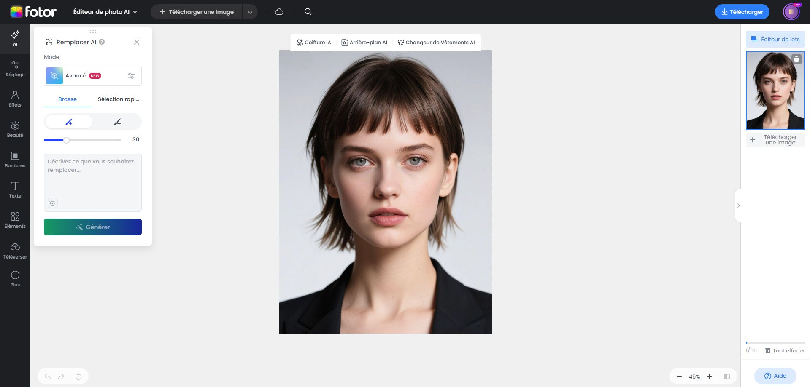Adjust the brush size slider

tap(66, 140)
